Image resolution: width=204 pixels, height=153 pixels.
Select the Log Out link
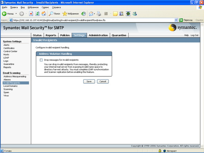[x=194, y=35]
